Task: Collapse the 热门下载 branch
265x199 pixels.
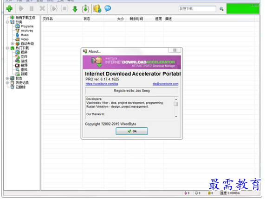Action: coord(7,48)
